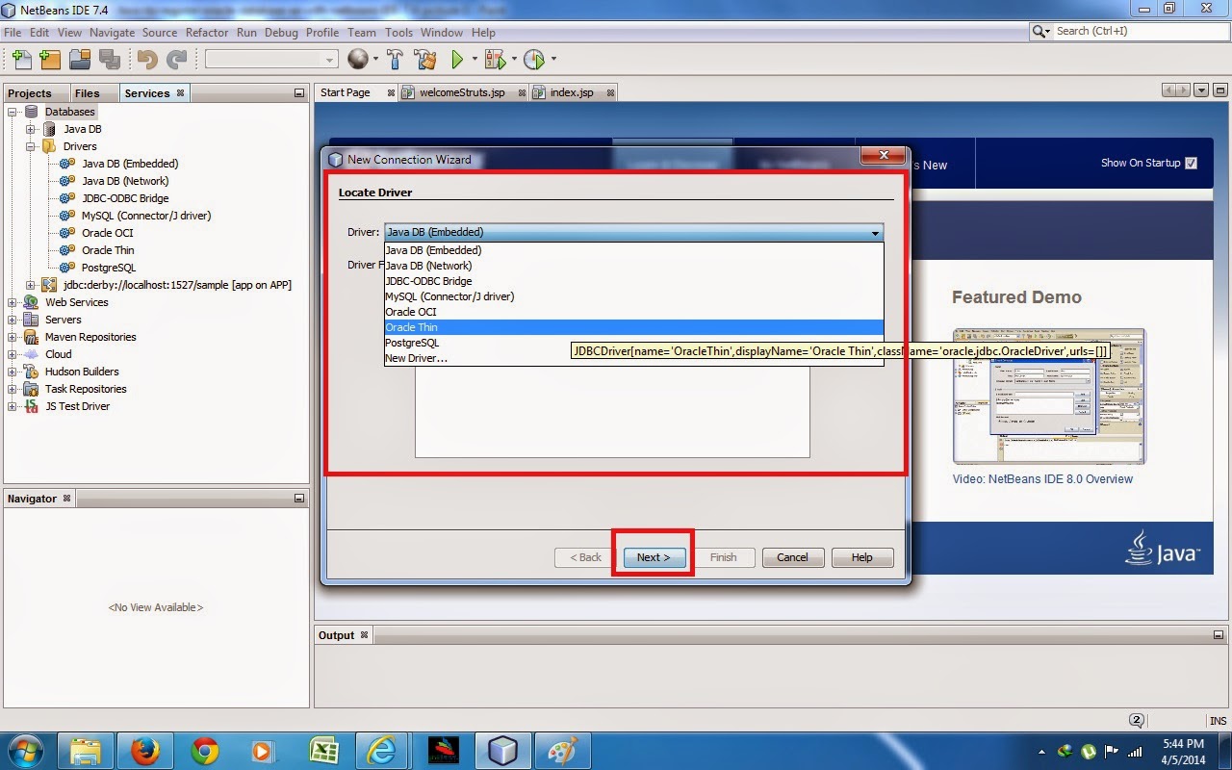Open Firefox from the taskbar

144,751
